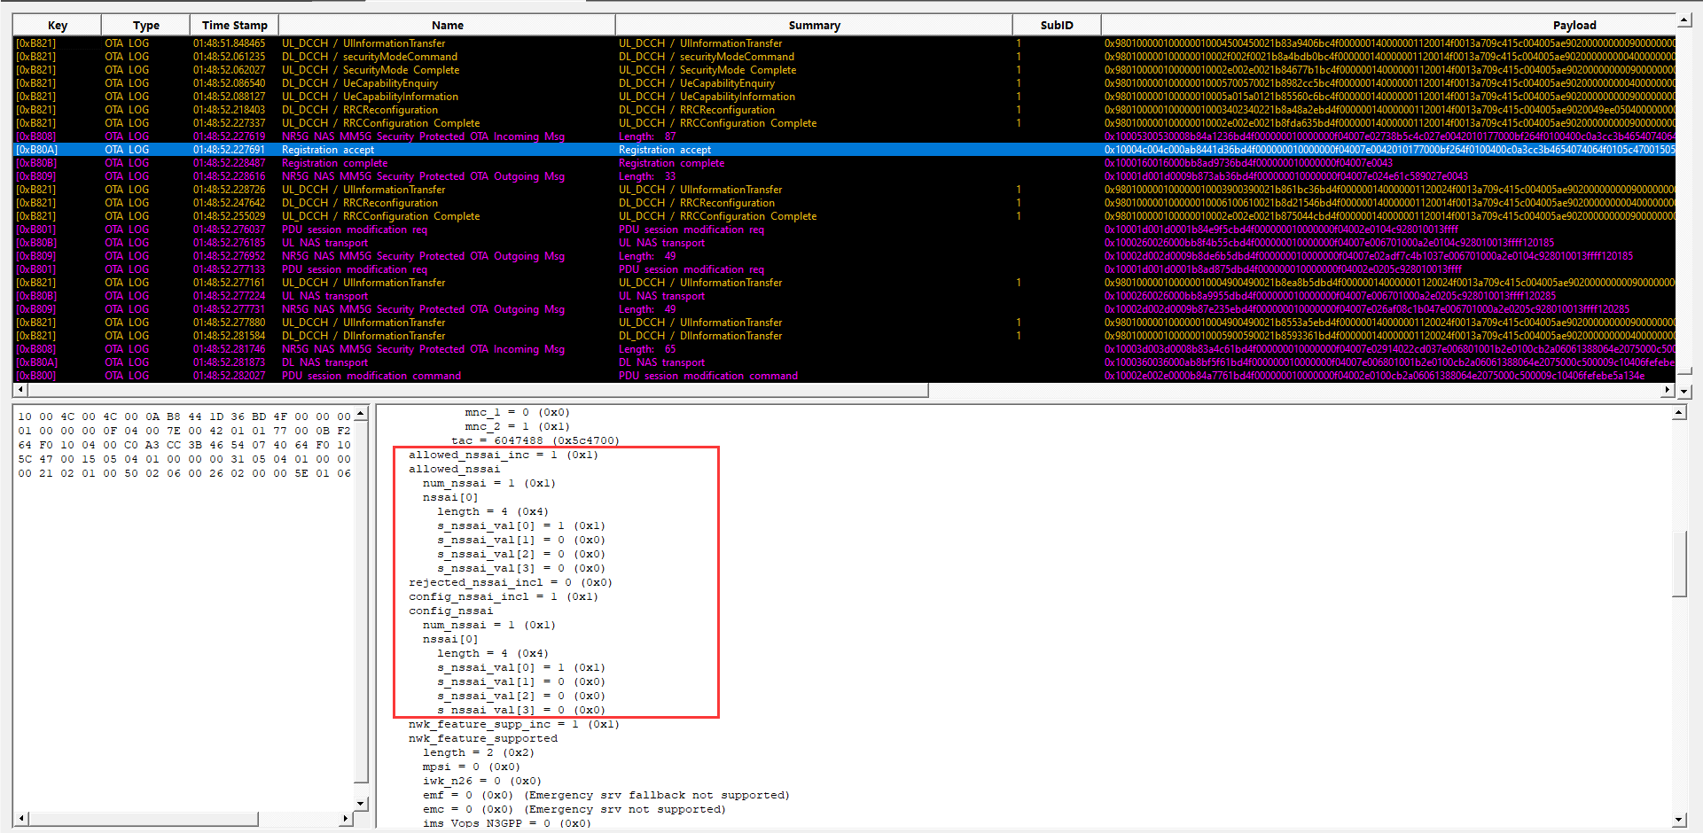
Task: Click the timestamp 01:48:52.277133
Action: coord(229,269)
